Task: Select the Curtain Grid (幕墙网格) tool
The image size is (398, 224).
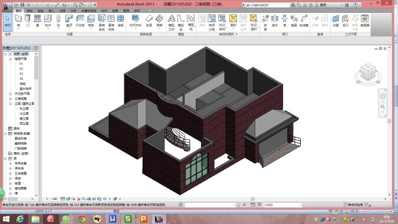Action: tap(111, 22)
